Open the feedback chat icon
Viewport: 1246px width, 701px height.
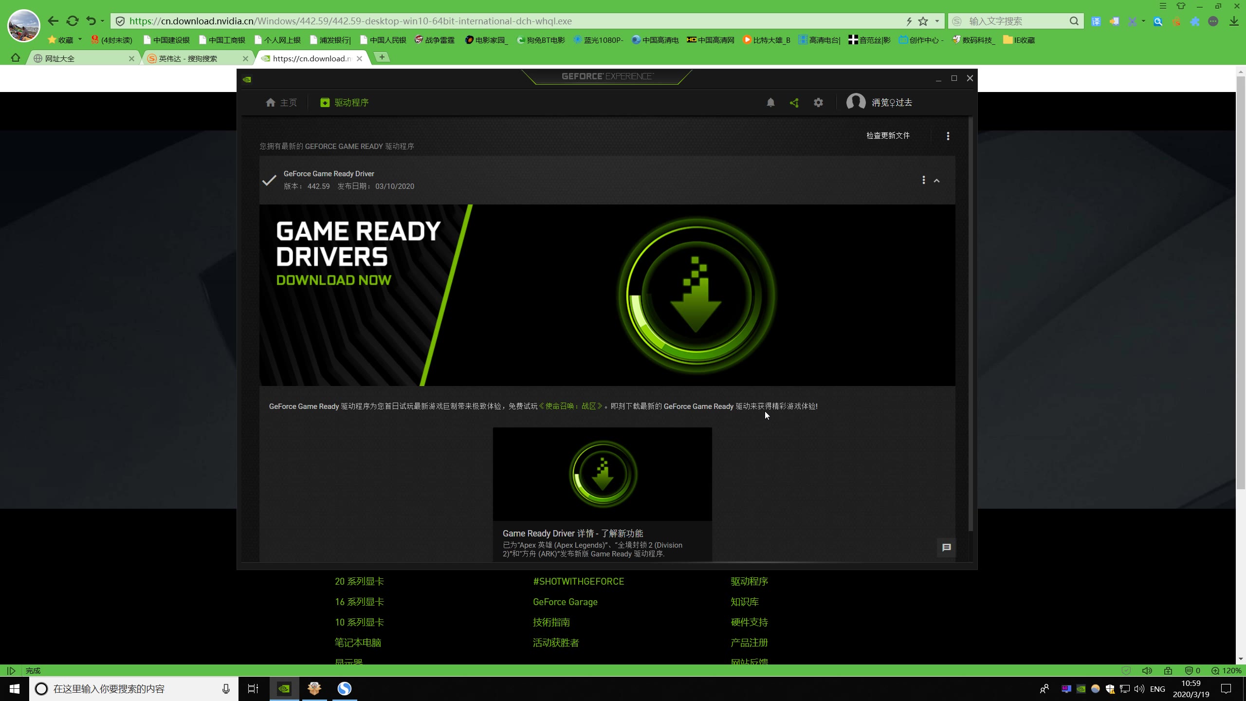click(946, 548)
